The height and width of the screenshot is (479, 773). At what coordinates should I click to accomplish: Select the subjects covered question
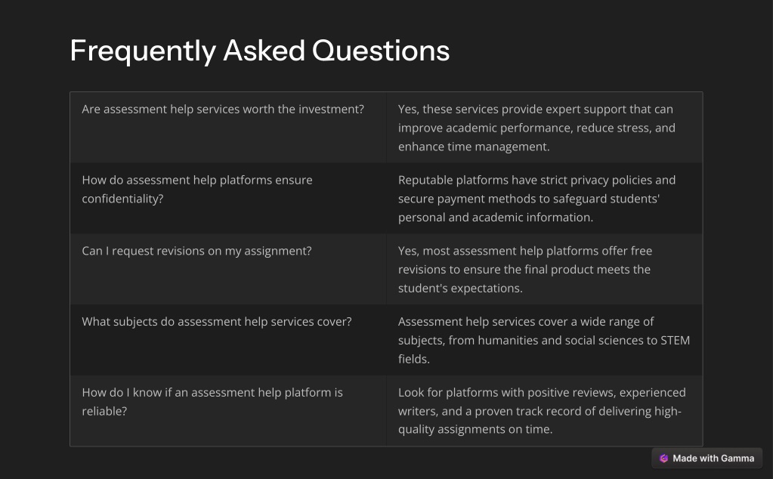[x=217, y=322]
